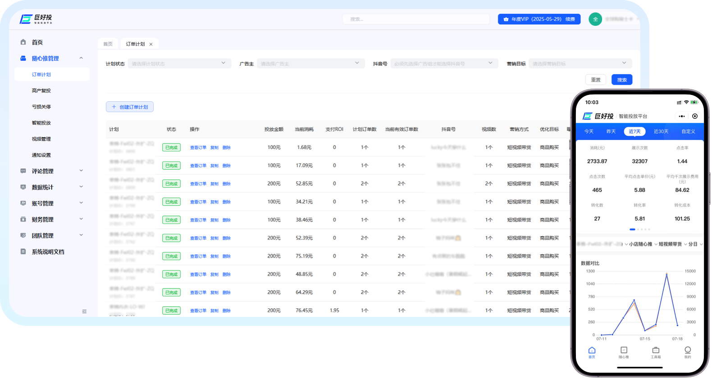The width and height of the screenshot is (712, 379).
Task: Click 删除 in the 52.85元 row
Action: (227, 184)
